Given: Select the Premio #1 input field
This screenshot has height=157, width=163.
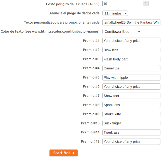Looking at the screenshot, I should (x=131, y=41).
